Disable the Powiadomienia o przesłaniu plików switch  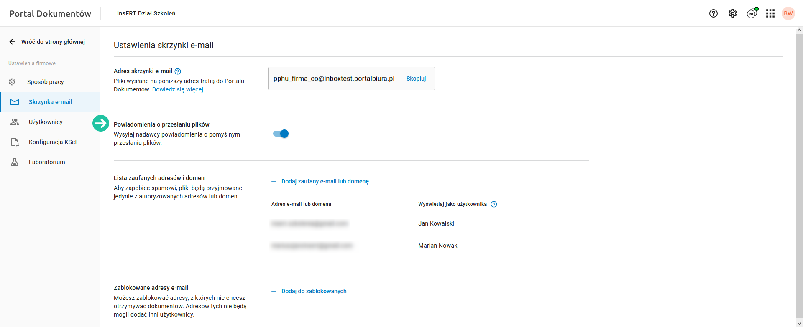coord(281,134)
